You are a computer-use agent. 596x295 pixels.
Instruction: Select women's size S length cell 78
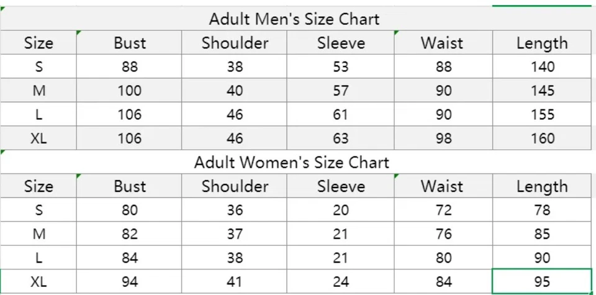(542, 211)
